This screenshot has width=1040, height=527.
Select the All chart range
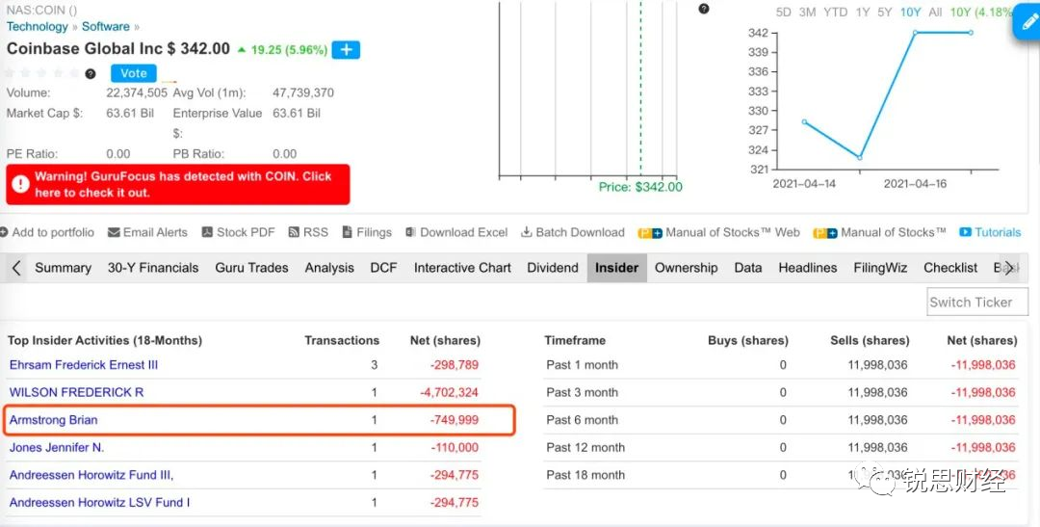click(x=935, y=12)
